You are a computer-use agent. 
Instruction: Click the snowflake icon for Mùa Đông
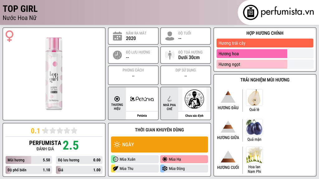tap(165, 168)
